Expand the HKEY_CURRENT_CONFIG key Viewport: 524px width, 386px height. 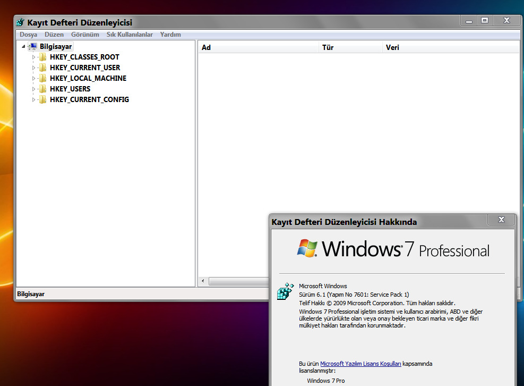33,100
